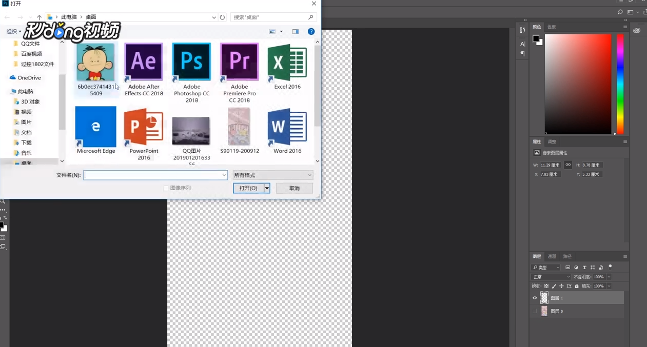Screen dimensions: 647x347
Task: Open the 百度视频 folder in the sidebar
Action: coord(28,54)
